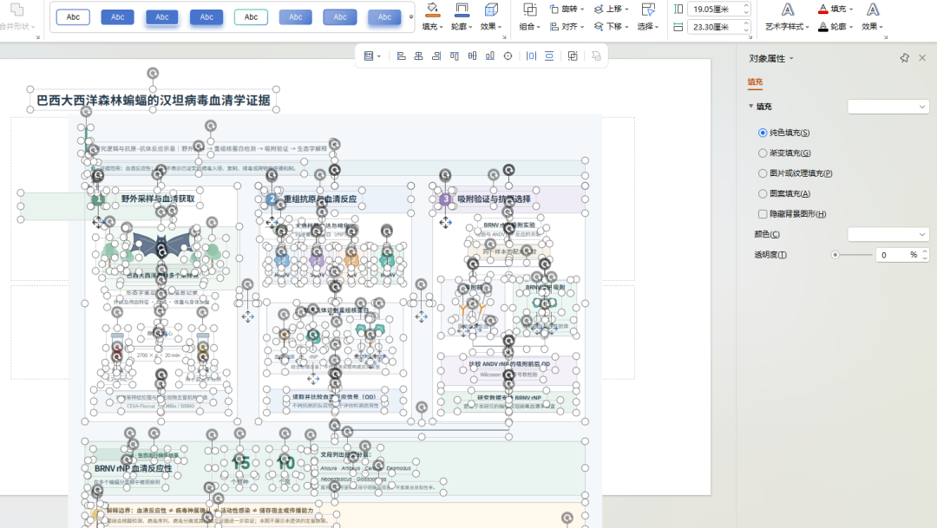Open the 填充 preset dropdown in properties panel

click(888, 107)
